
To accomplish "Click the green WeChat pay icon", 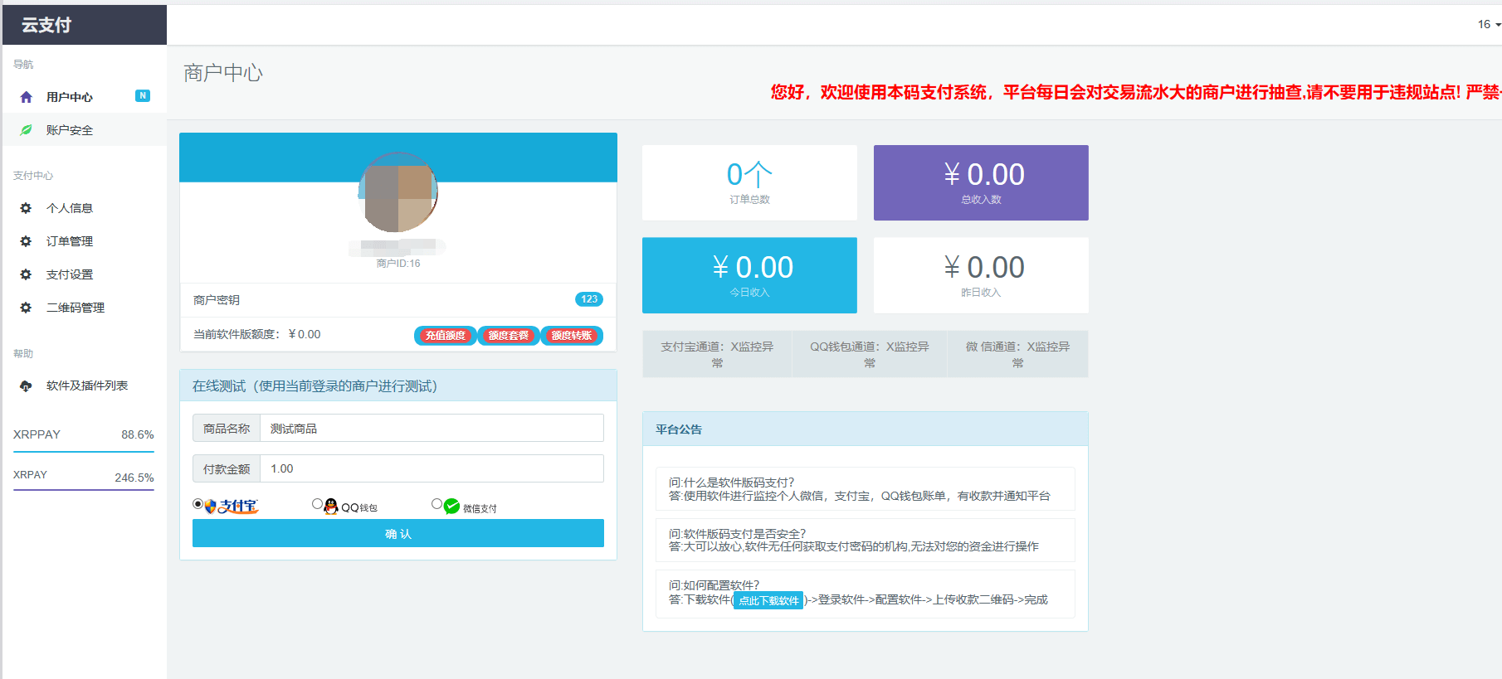I will pyautogui.click(x=451, y=507).
